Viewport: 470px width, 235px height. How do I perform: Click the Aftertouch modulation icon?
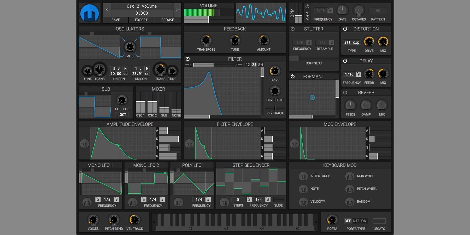[303, 176]
